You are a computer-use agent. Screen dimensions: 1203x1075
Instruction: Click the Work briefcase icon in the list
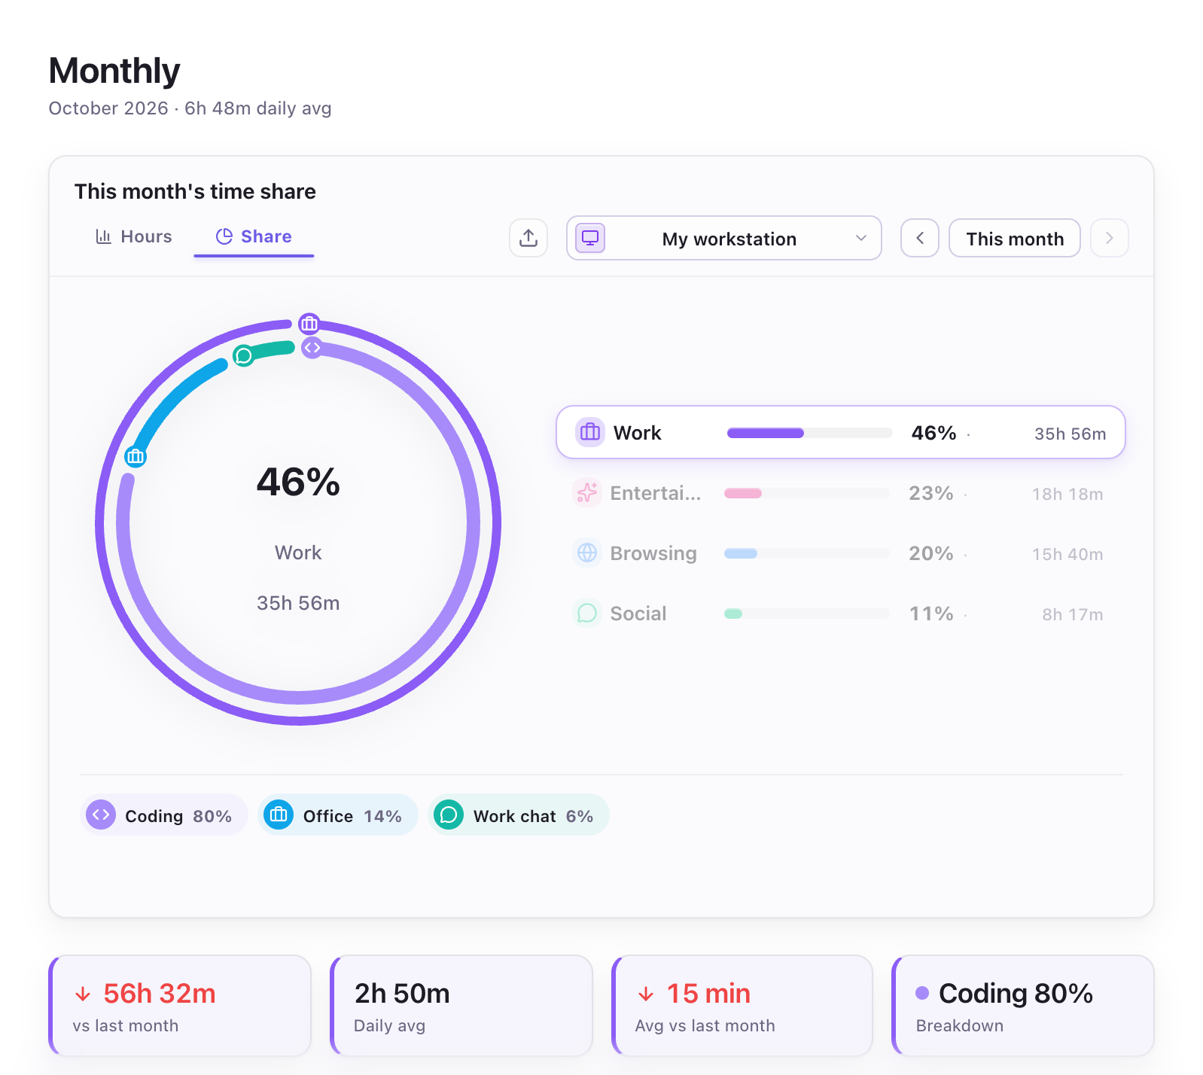point(590,432)
